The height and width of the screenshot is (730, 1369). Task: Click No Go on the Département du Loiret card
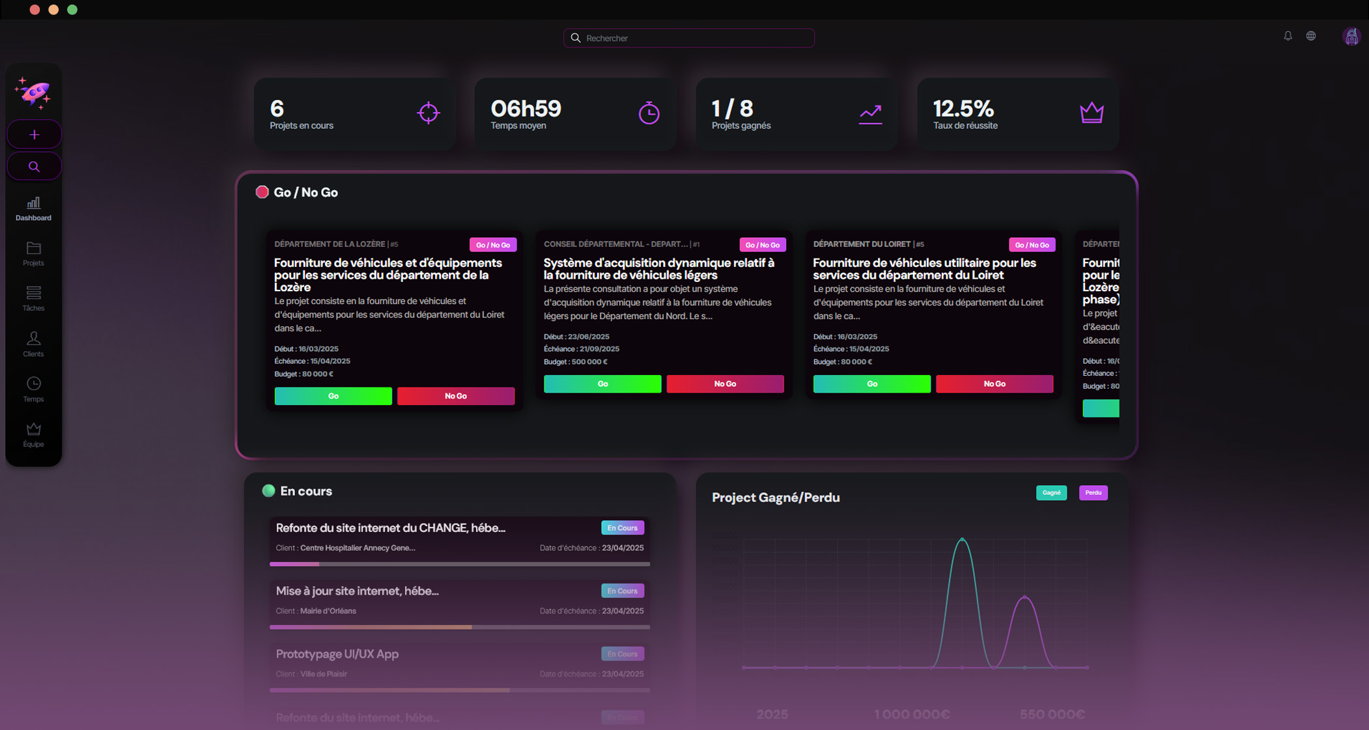[x=994, y=384]
